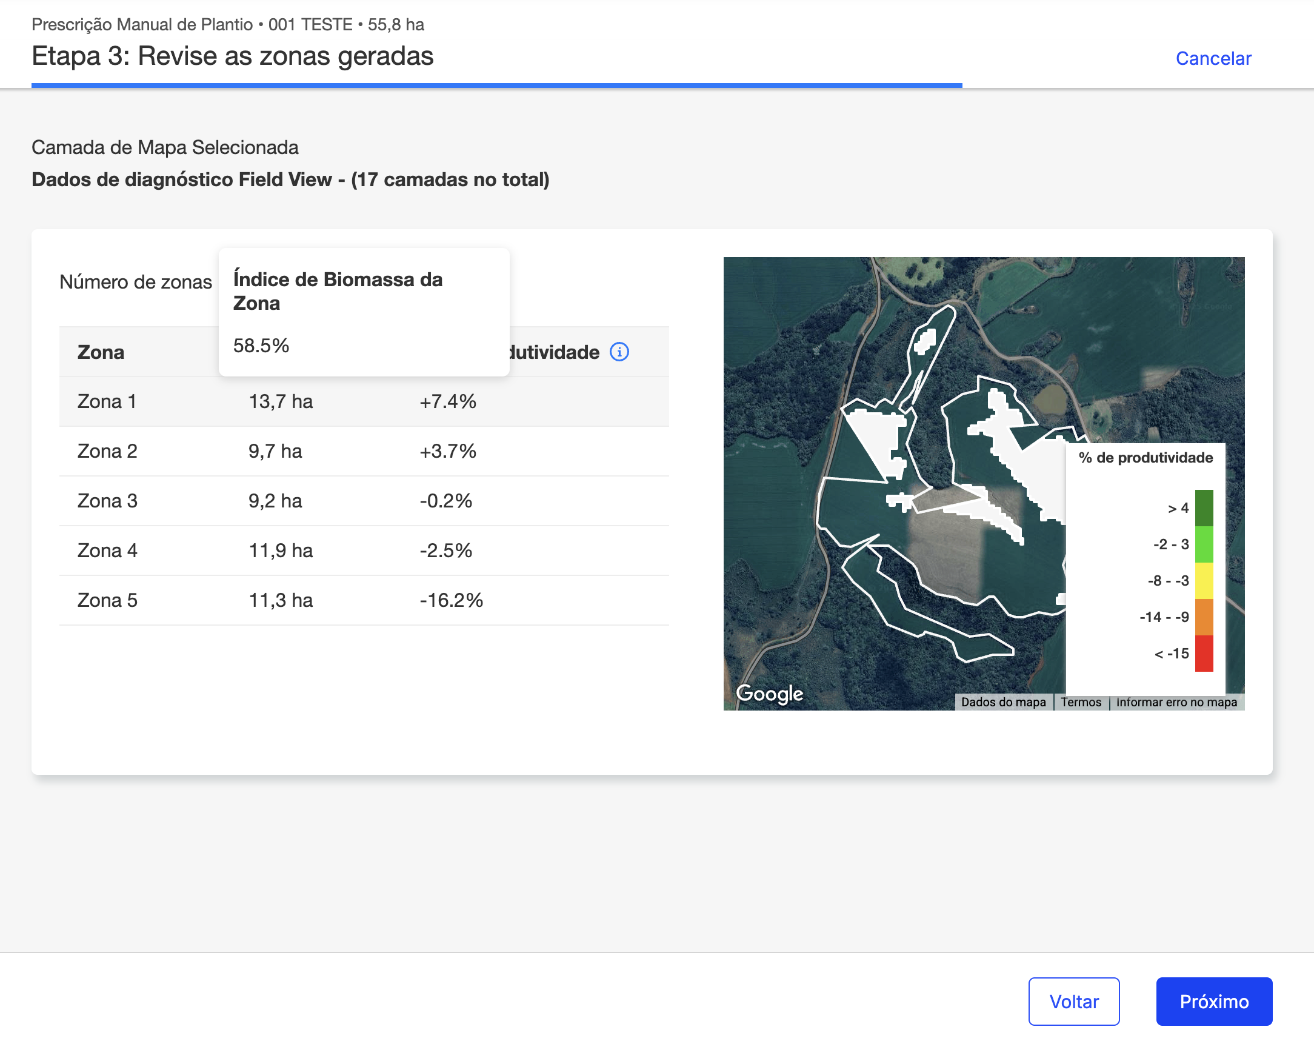Click the Zona column header
This screenshot has width=1314, height=1044.
101,352
